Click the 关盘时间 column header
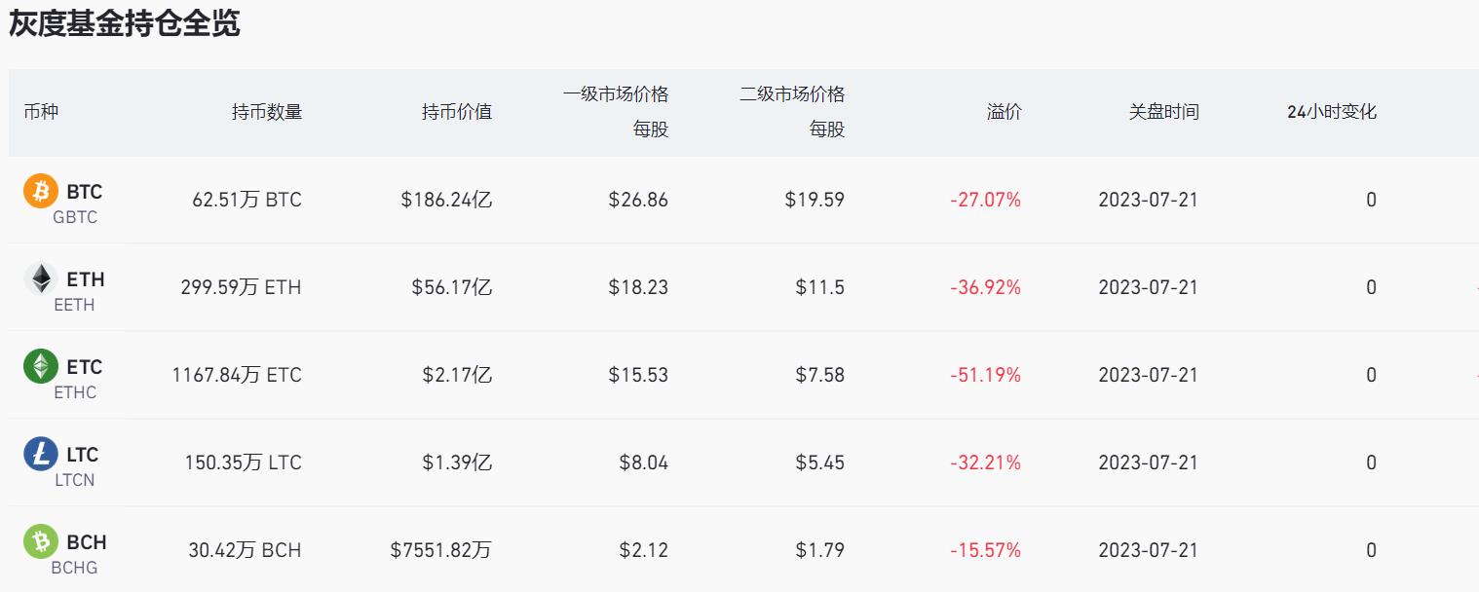 pyautogui.click(x=1164, y=112)
